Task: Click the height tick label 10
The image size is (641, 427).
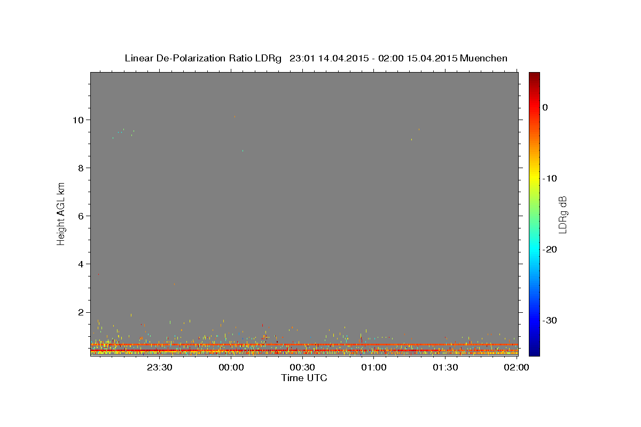Action: tap(77, 120)
